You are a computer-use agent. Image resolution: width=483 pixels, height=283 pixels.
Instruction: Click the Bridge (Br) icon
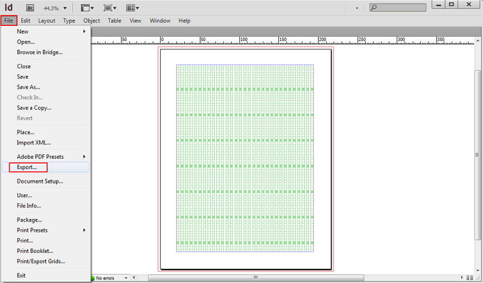[30, 8]
